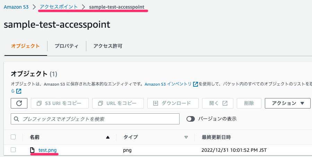Click the タイプ column header text

click(x=131, y=137)
